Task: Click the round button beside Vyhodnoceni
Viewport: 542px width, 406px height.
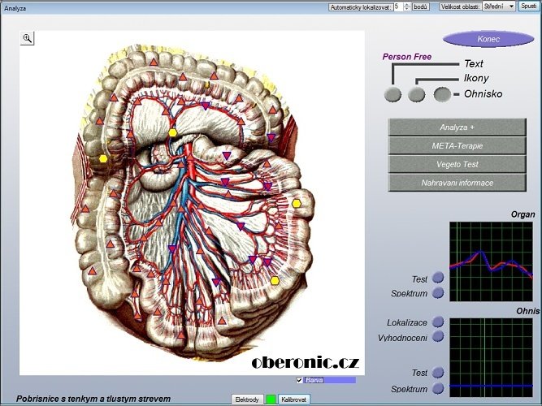Action: point(438,336)
